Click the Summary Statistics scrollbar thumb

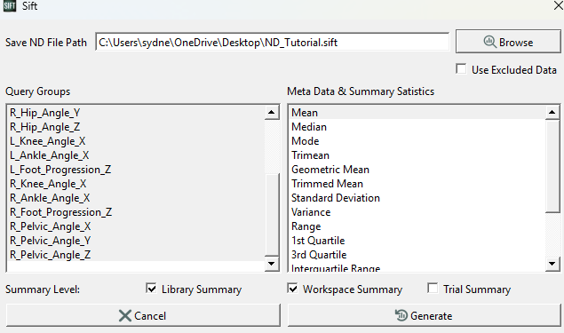[x=552, y=166]
